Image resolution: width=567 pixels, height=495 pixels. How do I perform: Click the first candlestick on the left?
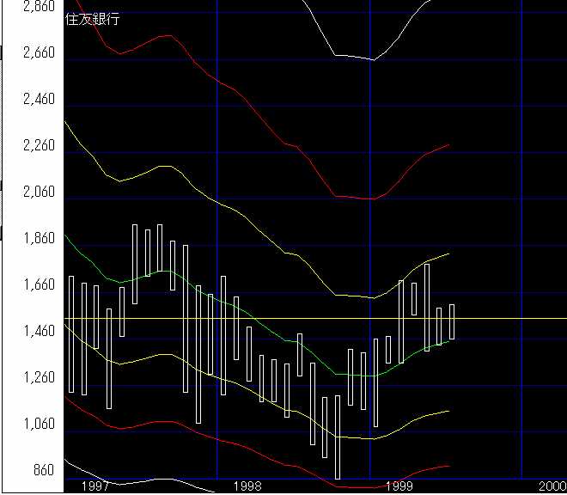coord(71,333)
